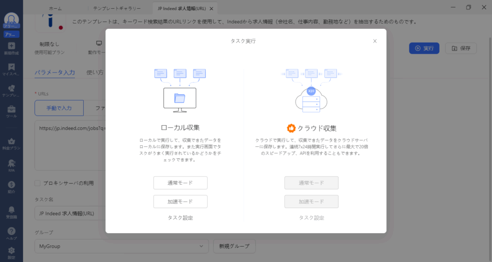This screenshot has height=262, width=492.
Task: Close the JP Indeed 求人情報(URL) tab
Action: [211, 9]
